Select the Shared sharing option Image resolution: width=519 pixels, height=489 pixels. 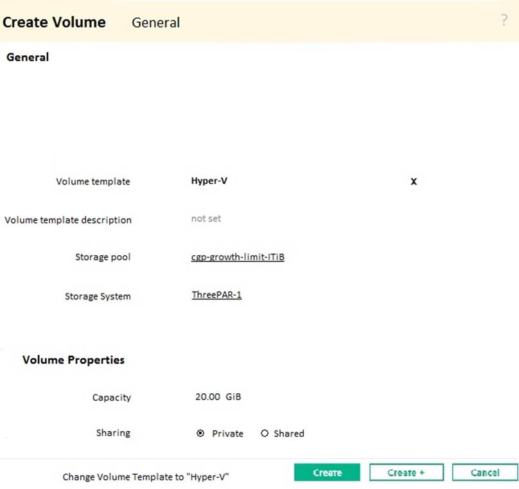(x=265, y=434)
